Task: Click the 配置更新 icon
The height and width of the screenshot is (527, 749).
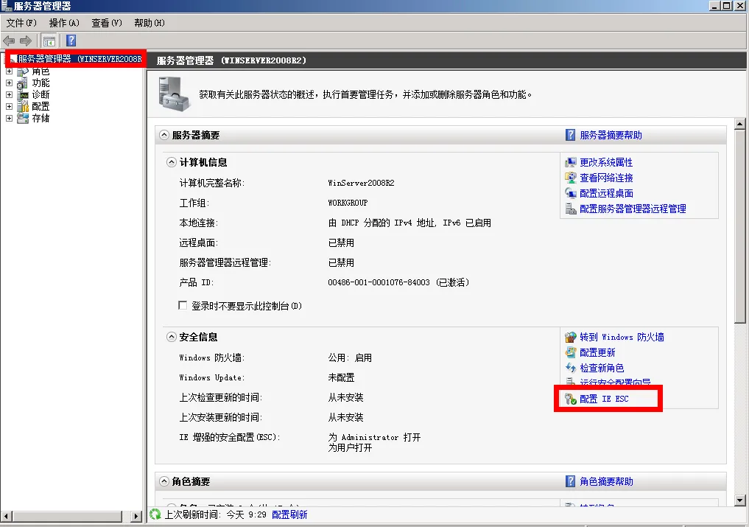Action: [571, 352]
